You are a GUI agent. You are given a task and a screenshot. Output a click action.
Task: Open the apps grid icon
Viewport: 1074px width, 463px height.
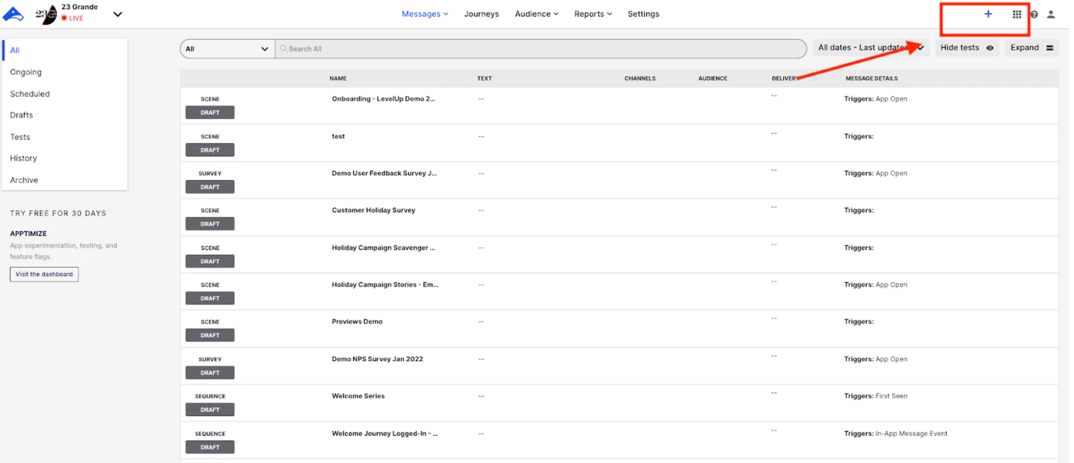pyautogui.click(x=1016, y=14)
